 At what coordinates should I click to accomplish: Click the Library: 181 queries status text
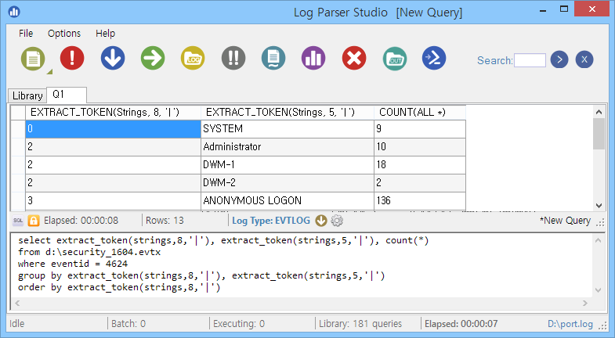pos(360,324)
